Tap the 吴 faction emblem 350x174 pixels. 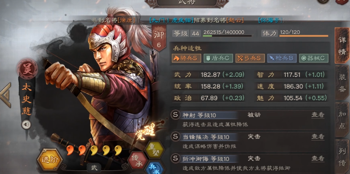[x=27, y=69]
